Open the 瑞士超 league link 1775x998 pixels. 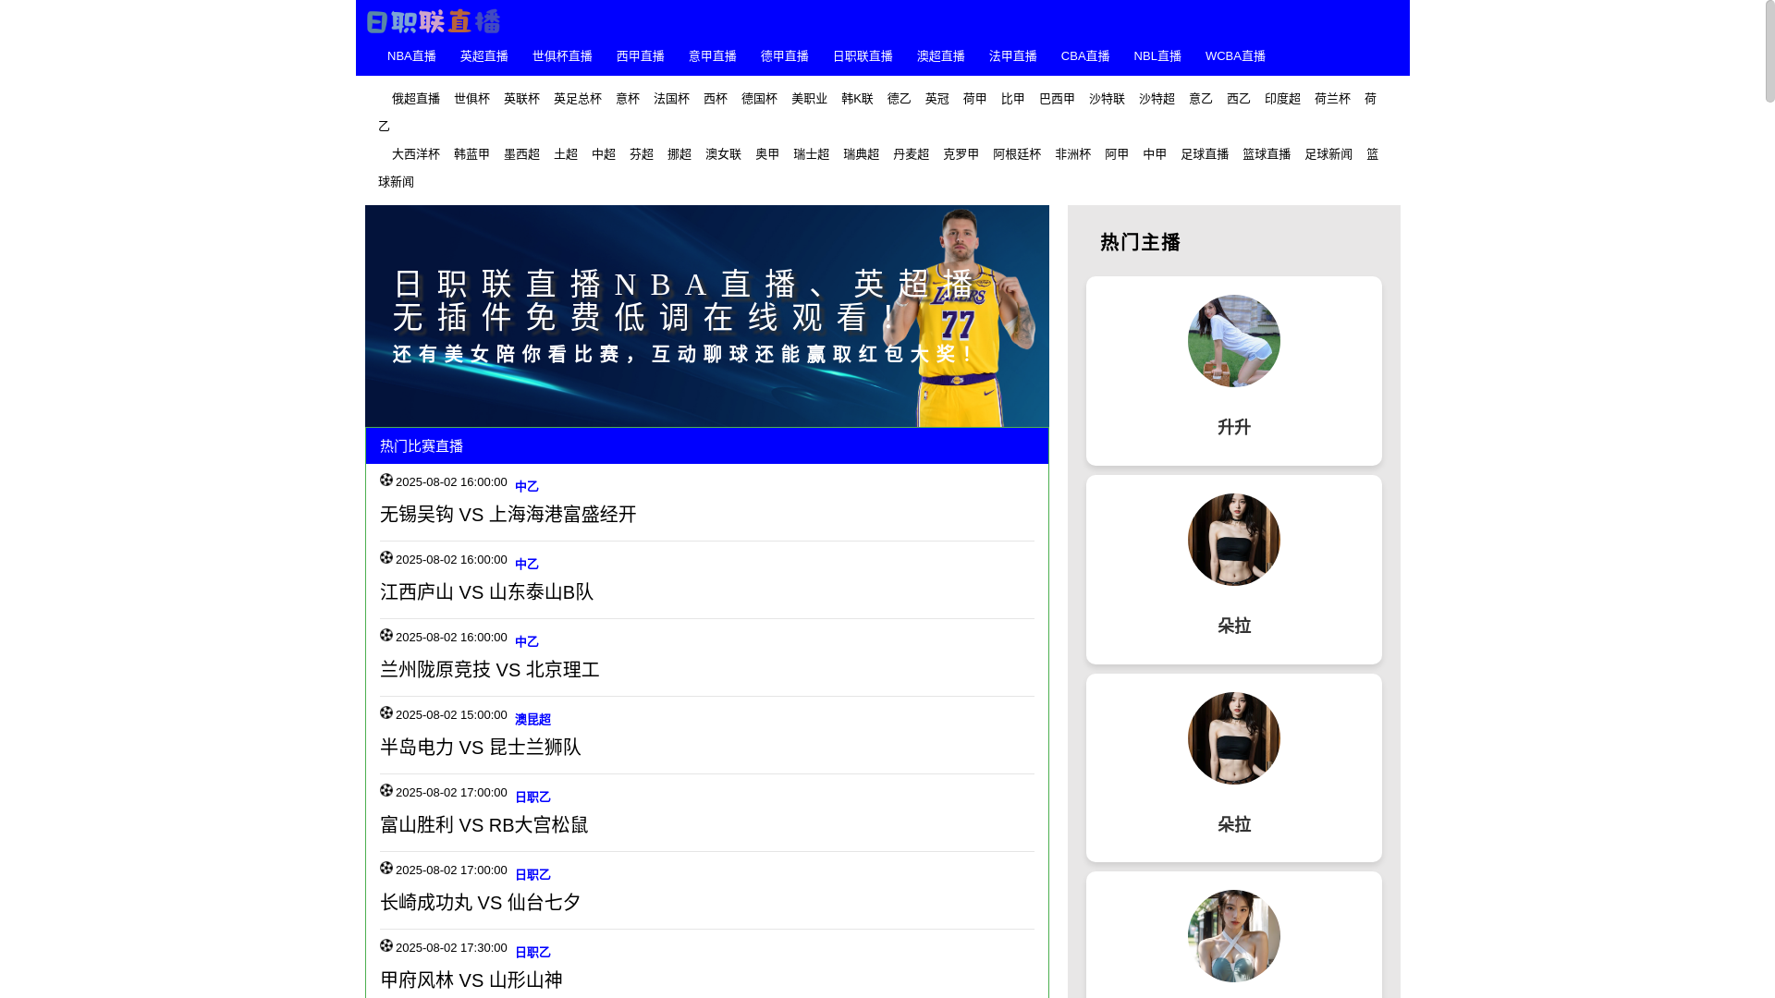(811, 154)
